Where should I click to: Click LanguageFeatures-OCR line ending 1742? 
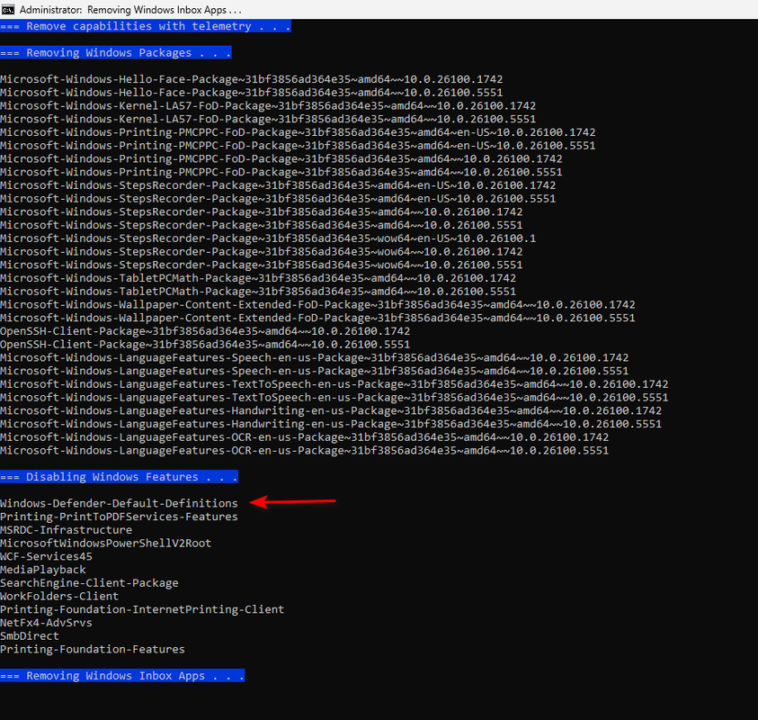[305, 437]
